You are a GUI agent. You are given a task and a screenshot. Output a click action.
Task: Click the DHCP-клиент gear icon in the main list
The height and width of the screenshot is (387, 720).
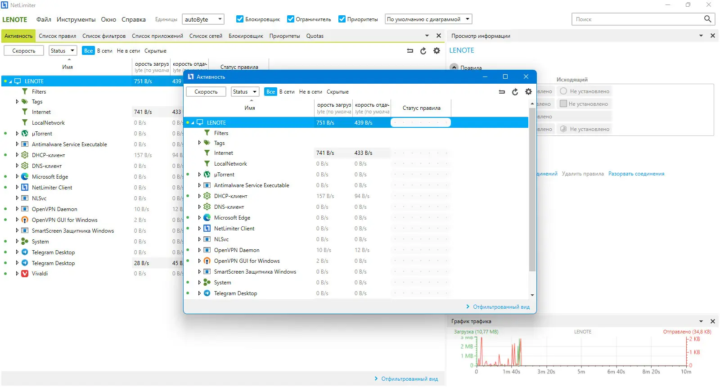25,155
